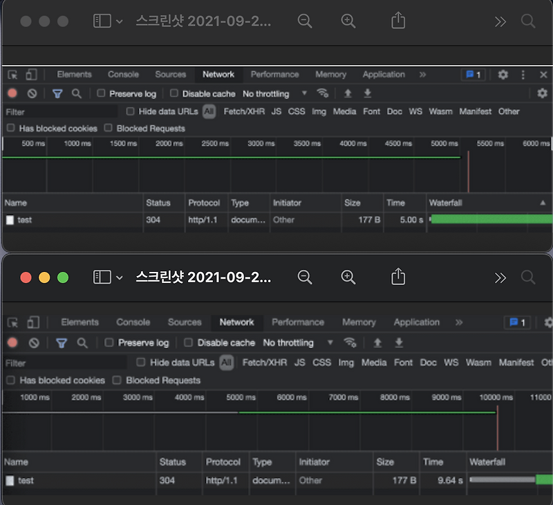
Task: Switch to the Elements tab in the top DevTools
Action: tap(74, 75)
